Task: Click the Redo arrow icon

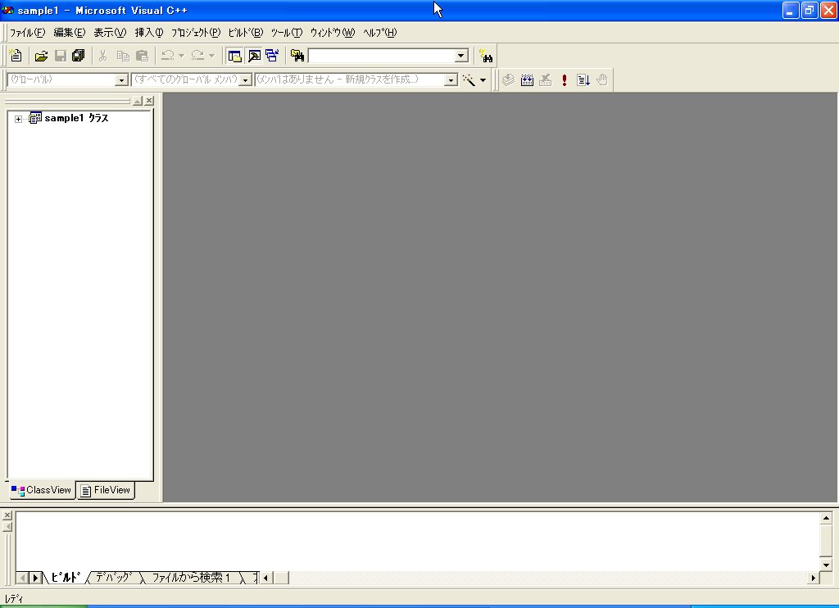Action: click(198, 56)
